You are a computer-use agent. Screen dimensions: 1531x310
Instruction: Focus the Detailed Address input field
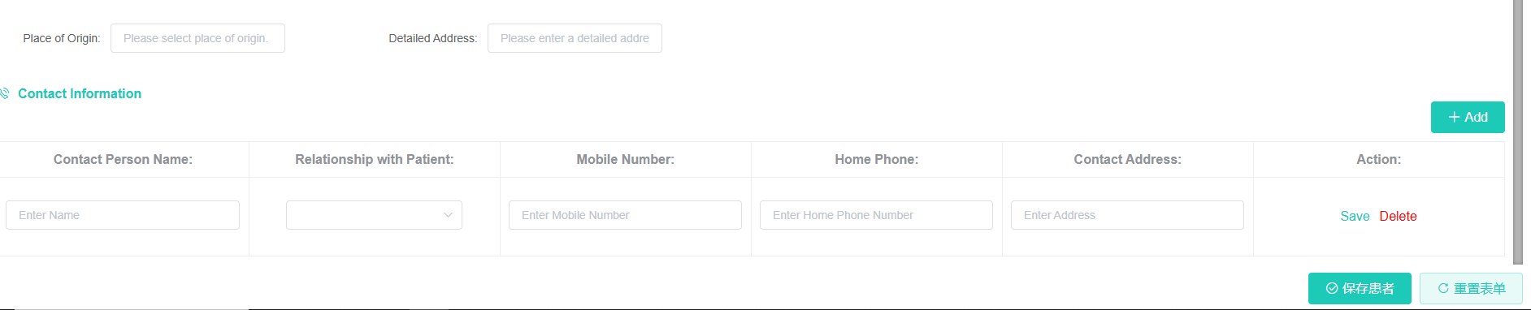pyautogui.click(x=575, y=38)
